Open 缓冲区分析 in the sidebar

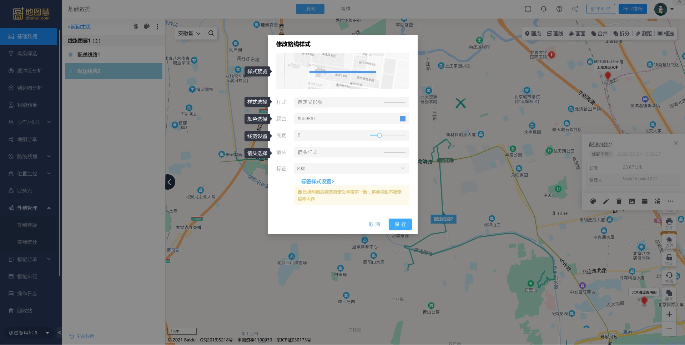29,71
